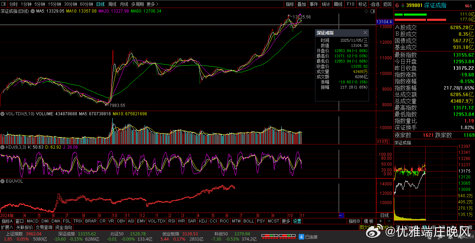Click the SG1 badge in quote header

click(x=468, y=6)
